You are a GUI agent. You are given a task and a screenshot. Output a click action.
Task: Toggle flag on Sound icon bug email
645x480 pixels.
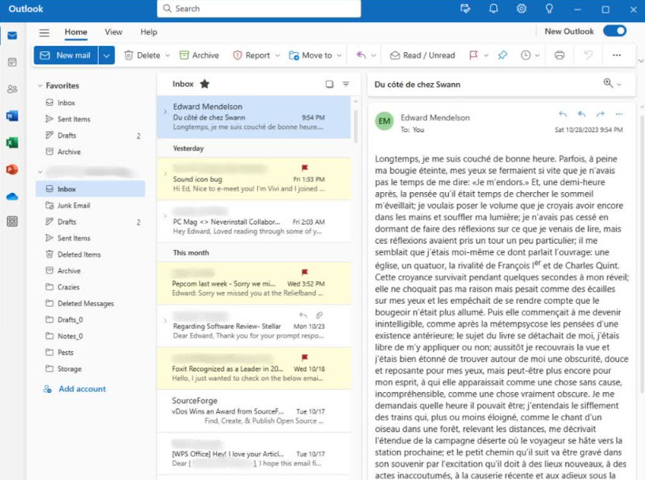tap(305, 168)
